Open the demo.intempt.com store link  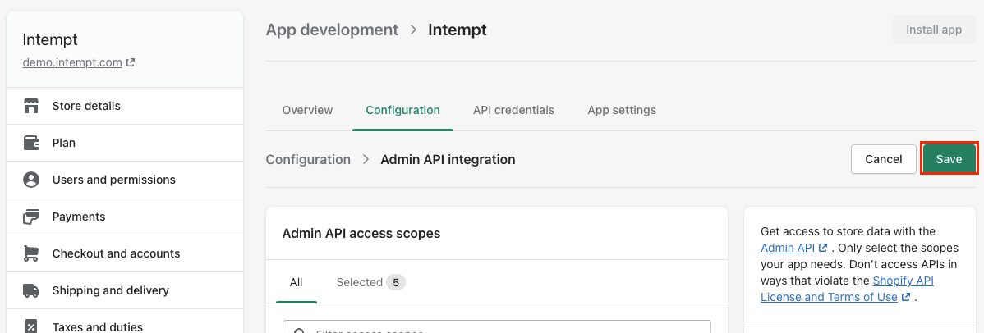tap(72, 62)
